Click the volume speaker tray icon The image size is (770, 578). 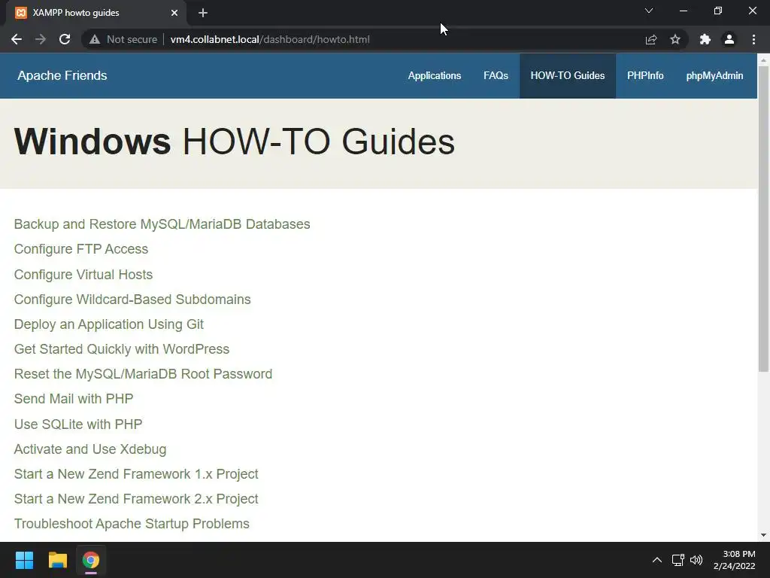(696, 560)
